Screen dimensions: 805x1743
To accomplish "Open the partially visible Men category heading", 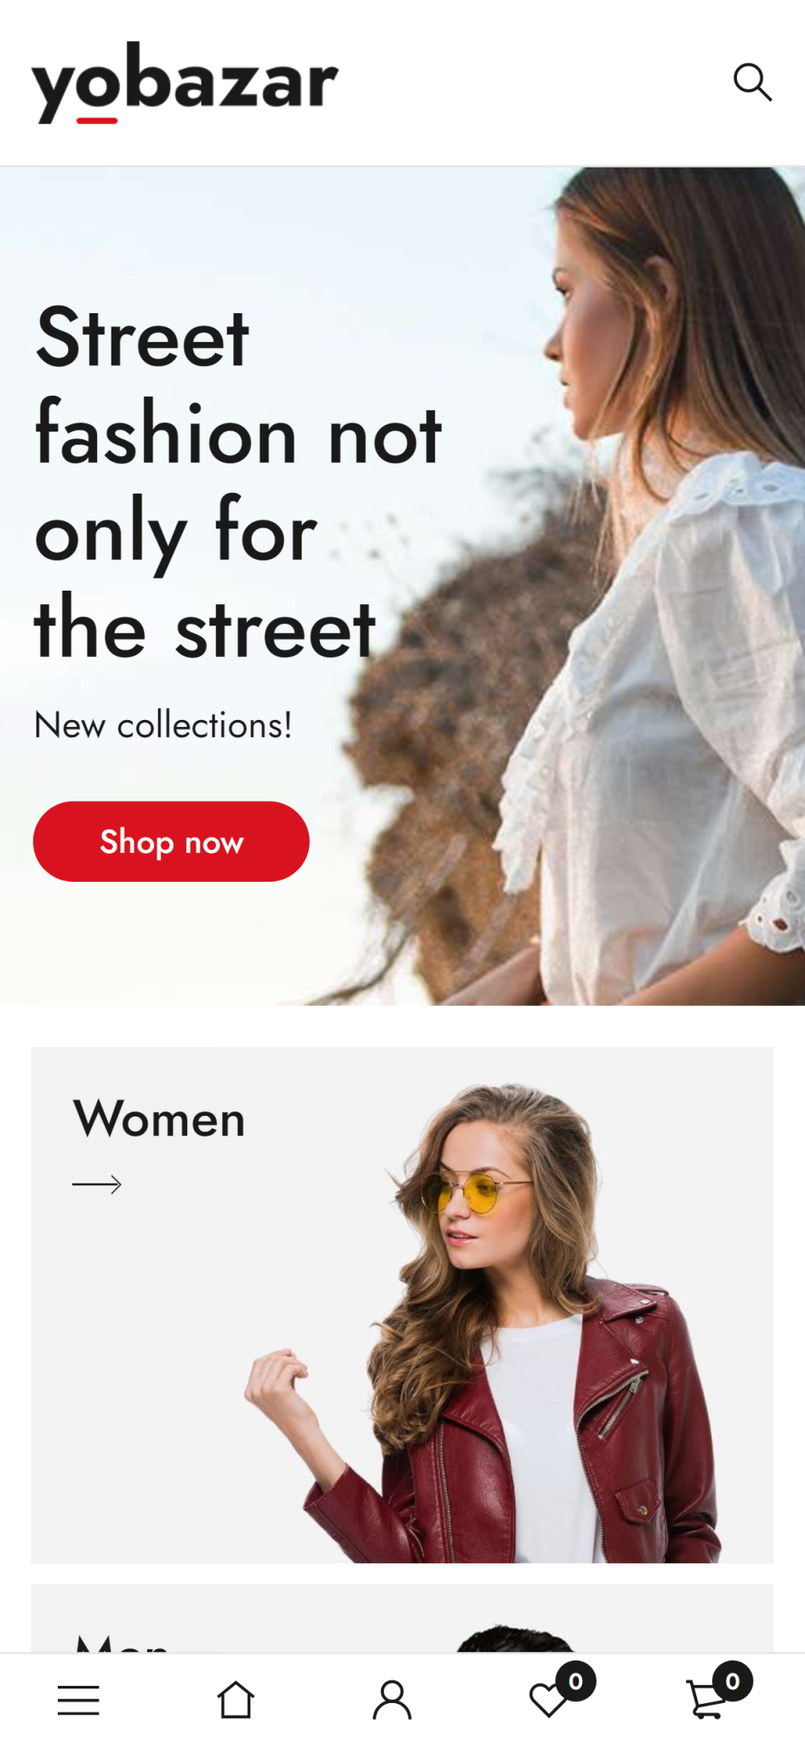I will click(x=122, y=1643).
